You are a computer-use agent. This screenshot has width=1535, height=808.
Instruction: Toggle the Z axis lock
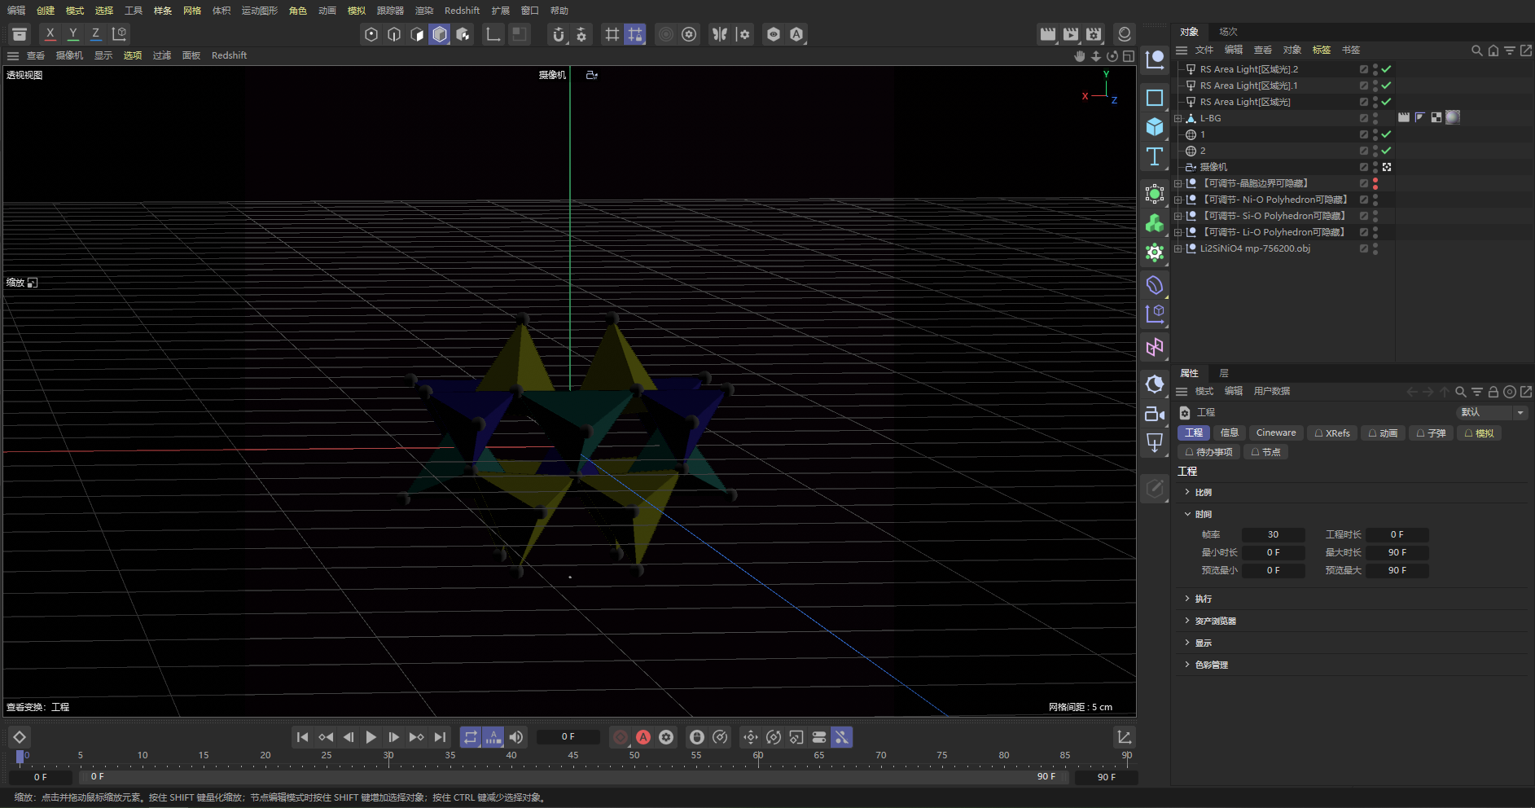coord(96,33)
